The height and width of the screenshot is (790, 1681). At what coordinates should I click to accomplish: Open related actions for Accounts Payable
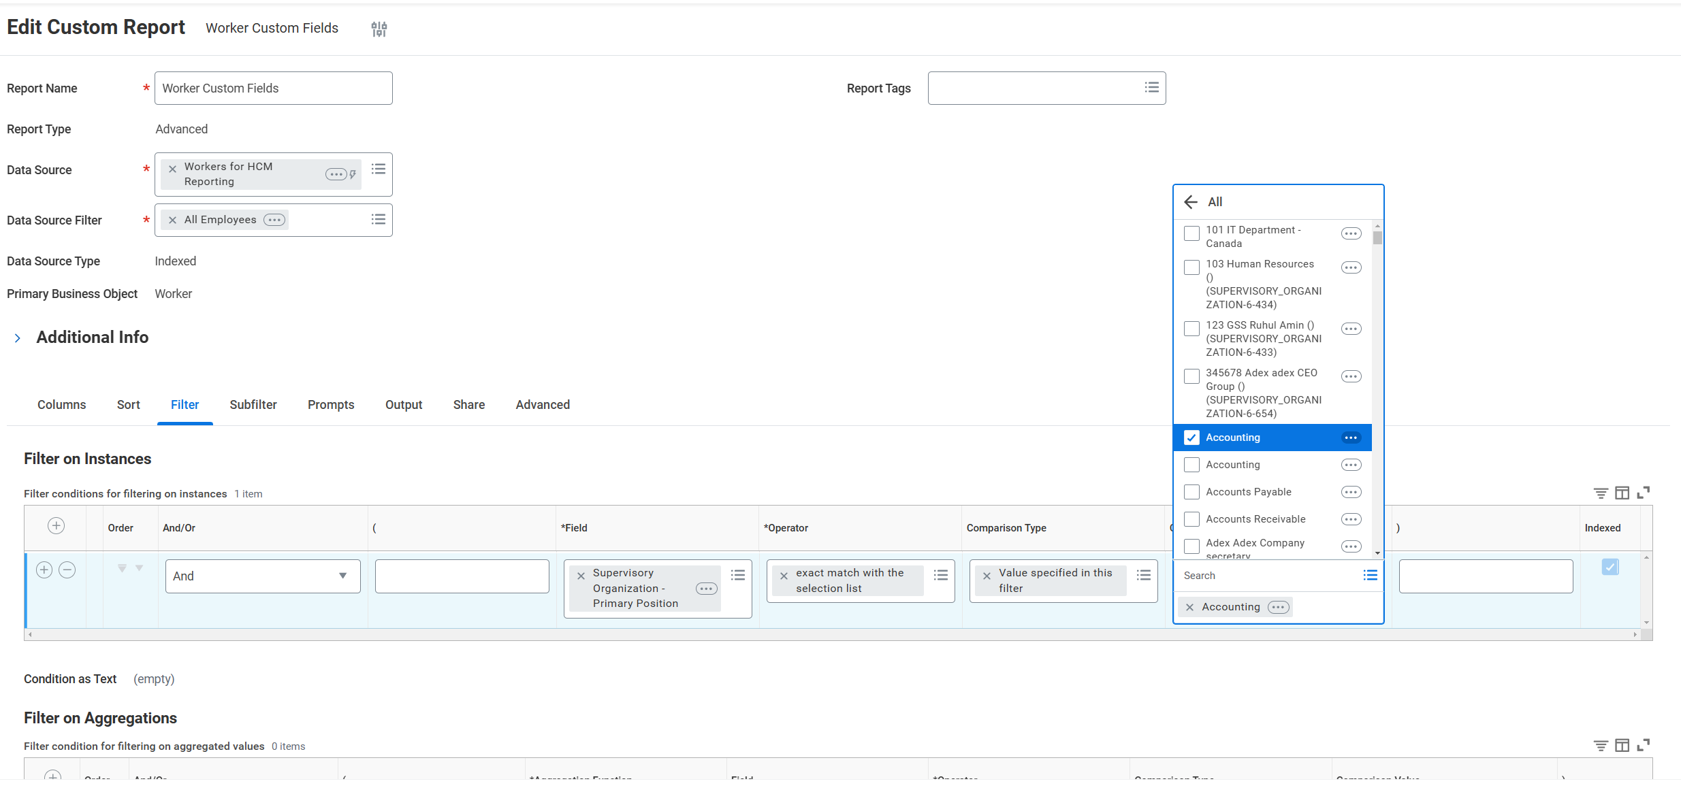point(1351,492)
